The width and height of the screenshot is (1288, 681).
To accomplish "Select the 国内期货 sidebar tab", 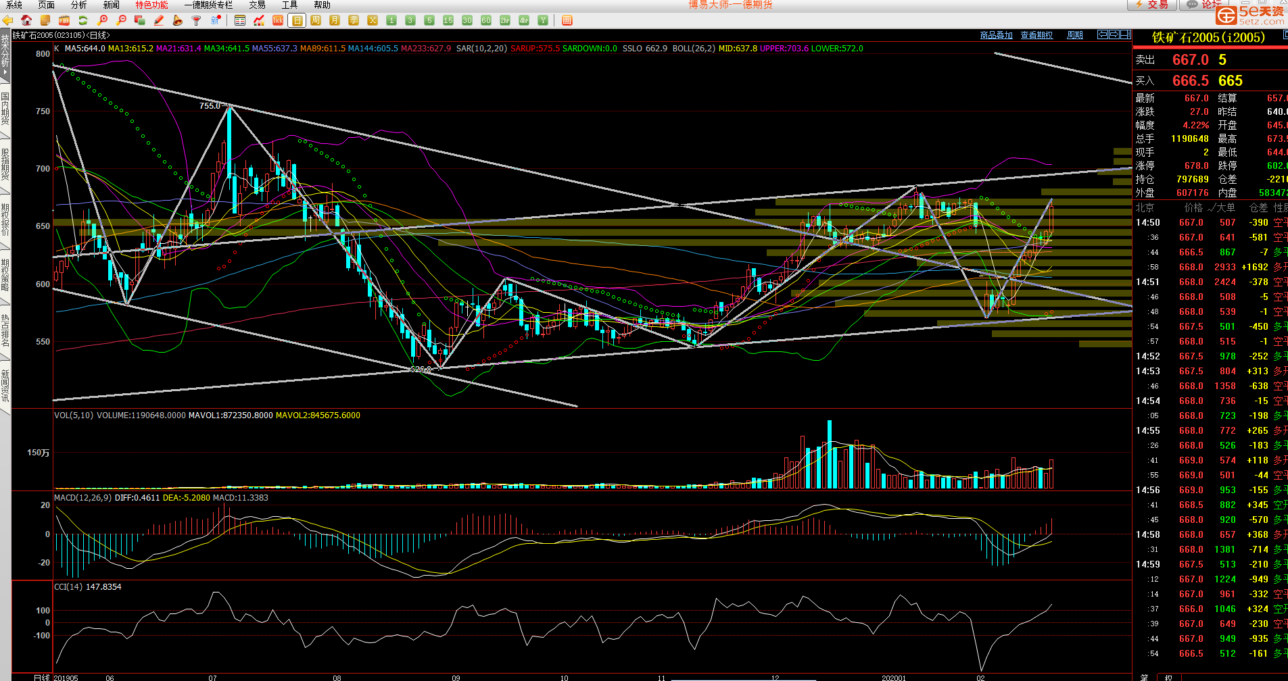I will 5,108.
